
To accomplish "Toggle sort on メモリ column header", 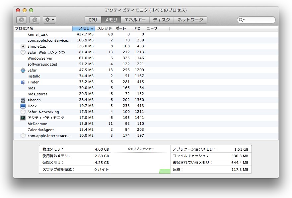I will point(84,28).
